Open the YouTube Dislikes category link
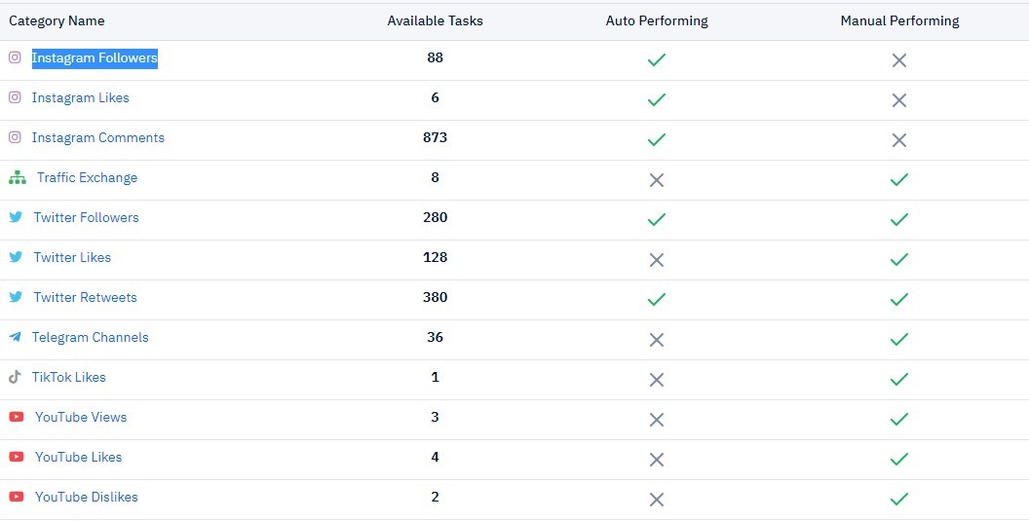This screenshot has width=1029, height=521. tap(87, 497)
